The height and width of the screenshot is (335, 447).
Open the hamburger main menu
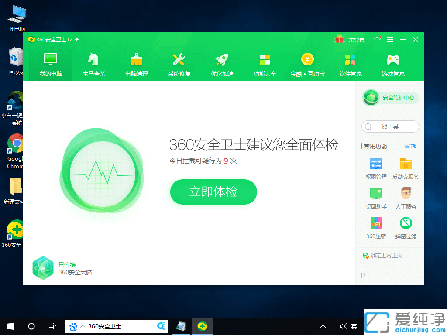[x=390, y=39]
